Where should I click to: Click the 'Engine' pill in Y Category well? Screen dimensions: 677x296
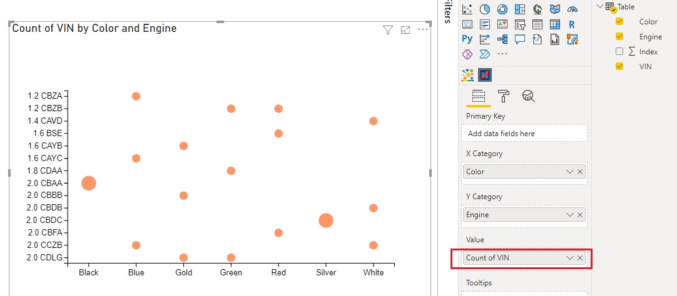point(524,215)
